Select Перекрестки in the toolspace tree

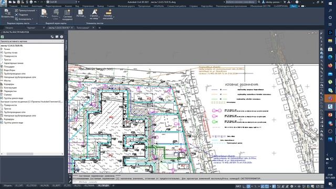(x=10, y=91)
